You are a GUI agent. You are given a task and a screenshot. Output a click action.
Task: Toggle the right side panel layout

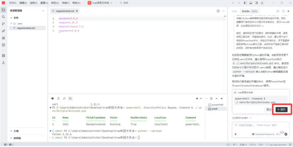point(256,3)
